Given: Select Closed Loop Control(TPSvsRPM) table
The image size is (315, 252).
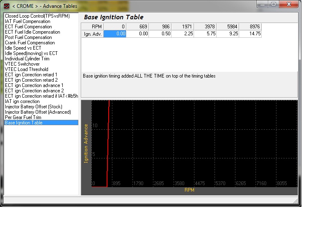Looking at the screenshot, I should 37,16.
